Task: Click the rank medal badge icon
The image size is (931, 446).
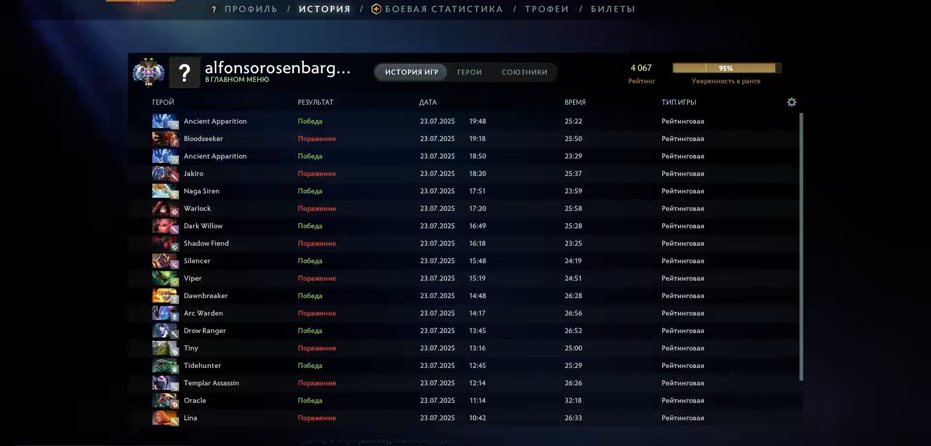Action: pyautogui.click(x=148, y=72)
